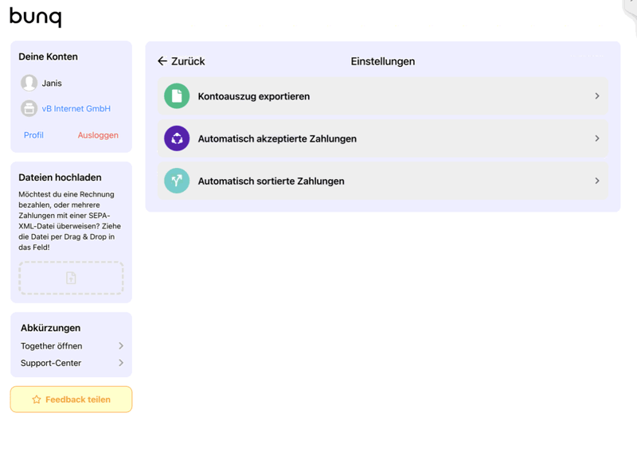Click the file upload icon in drop zone
The height and width of the screenshot is (452, 637).
[71, 278]
